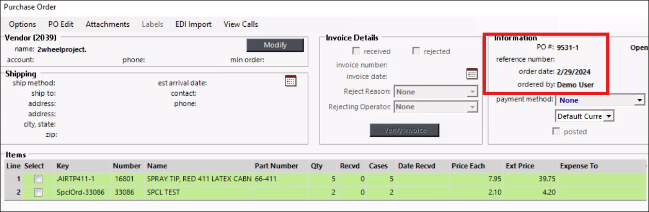This screenshot has width=649, height=212.
Task: Toggle the posted checkbox
Action: 557,131
